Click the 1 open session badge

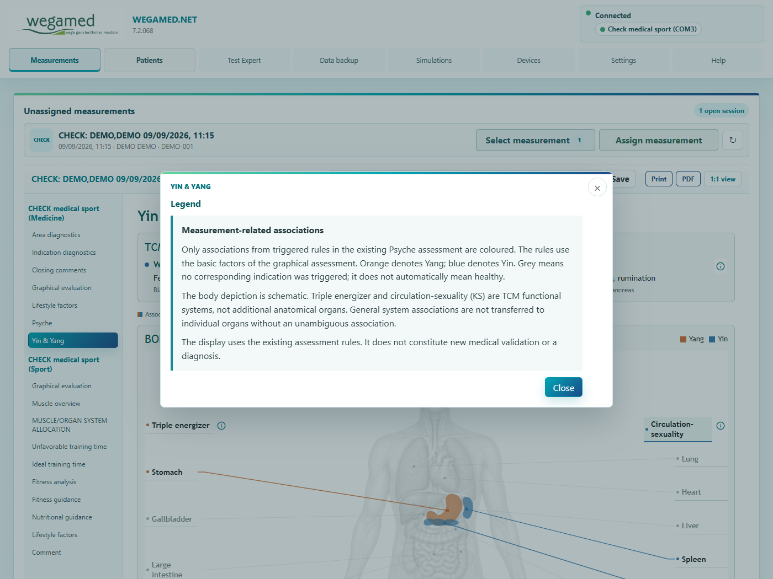coord(722,111)
